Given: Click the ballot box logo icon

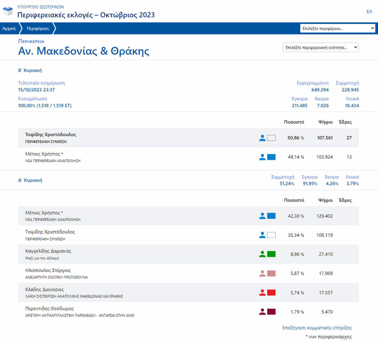Looking at the screenshot, I should coord(8,11).
